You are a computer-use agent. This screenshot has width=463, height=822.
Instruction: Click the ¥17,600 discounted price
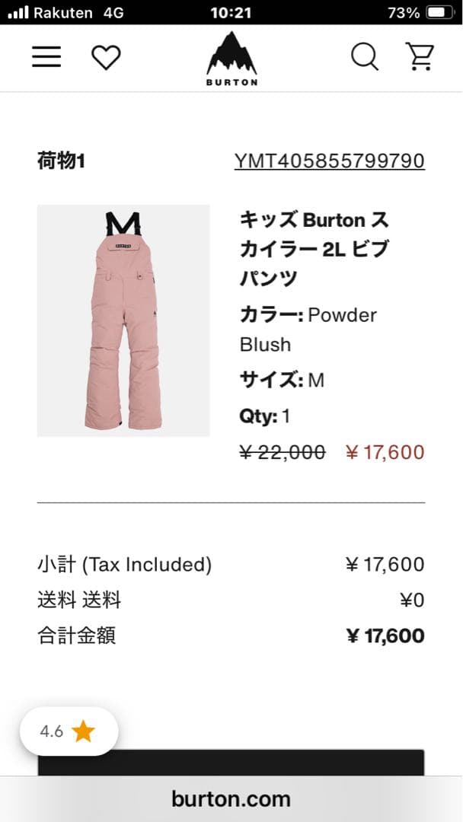click(x=385, y=452)
